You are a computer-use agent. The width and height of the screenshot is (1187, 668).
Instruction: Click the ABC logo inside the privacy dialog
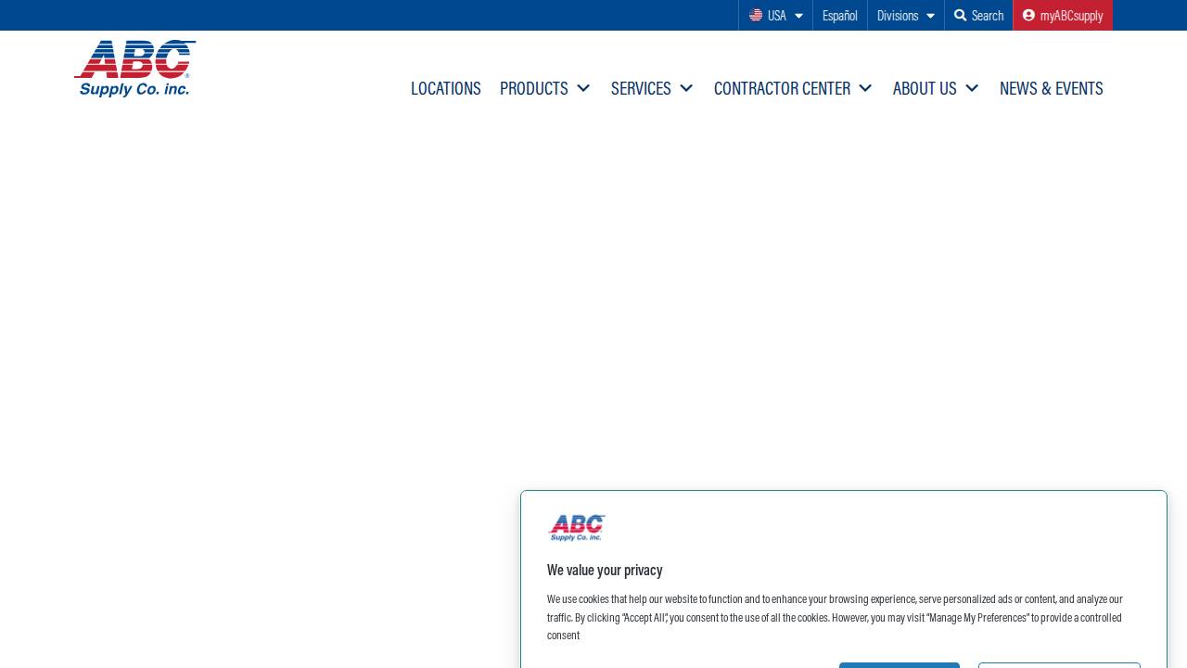576,527
